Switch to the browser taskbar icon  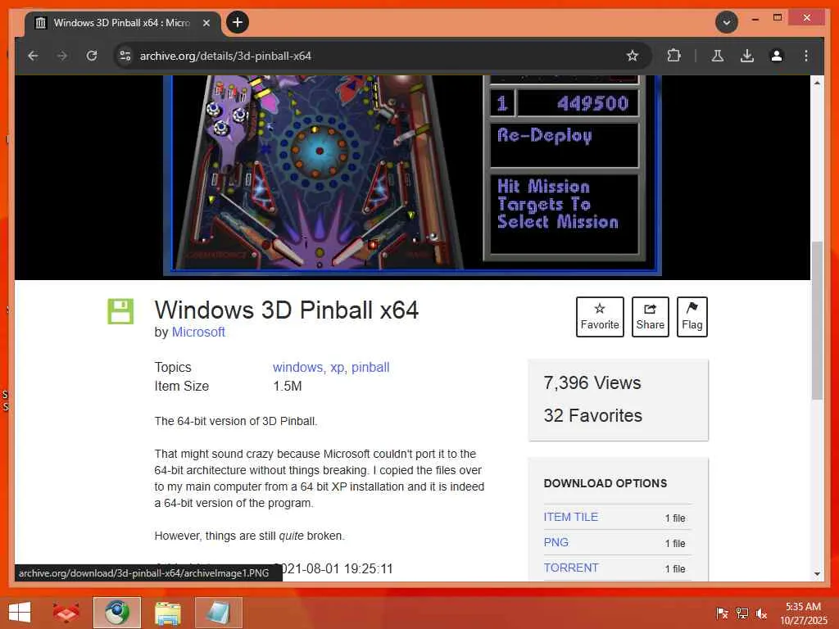[x=116, y=613]
